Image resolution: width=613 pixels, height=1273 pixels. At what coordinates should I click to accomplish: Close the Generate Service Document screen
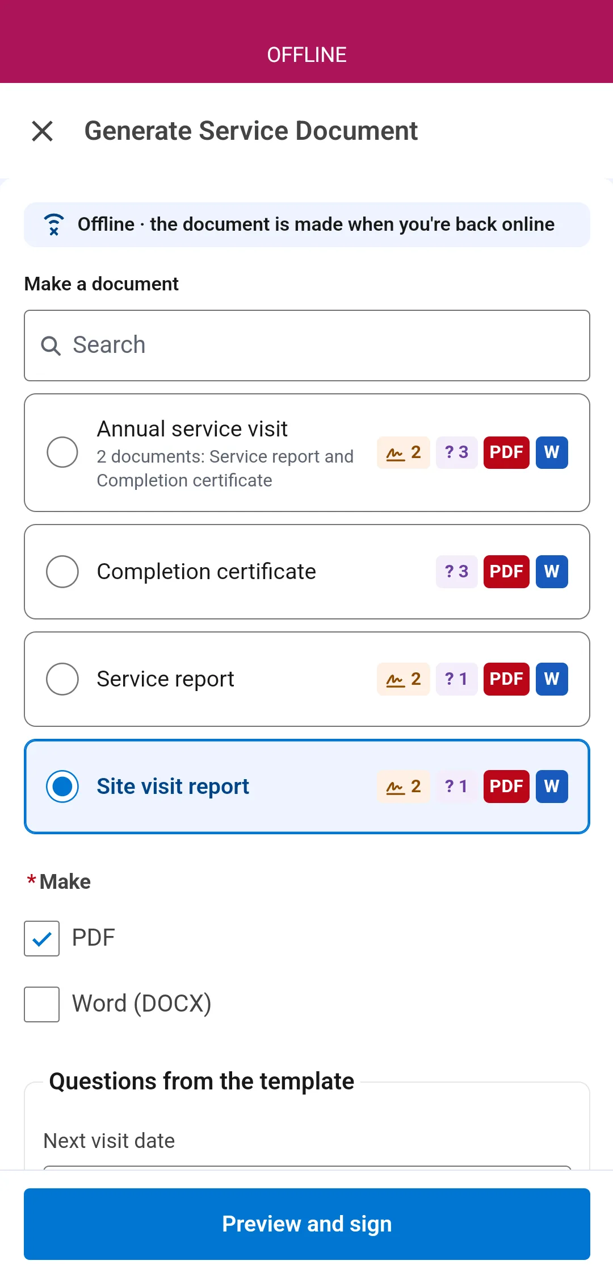point(43,131)
